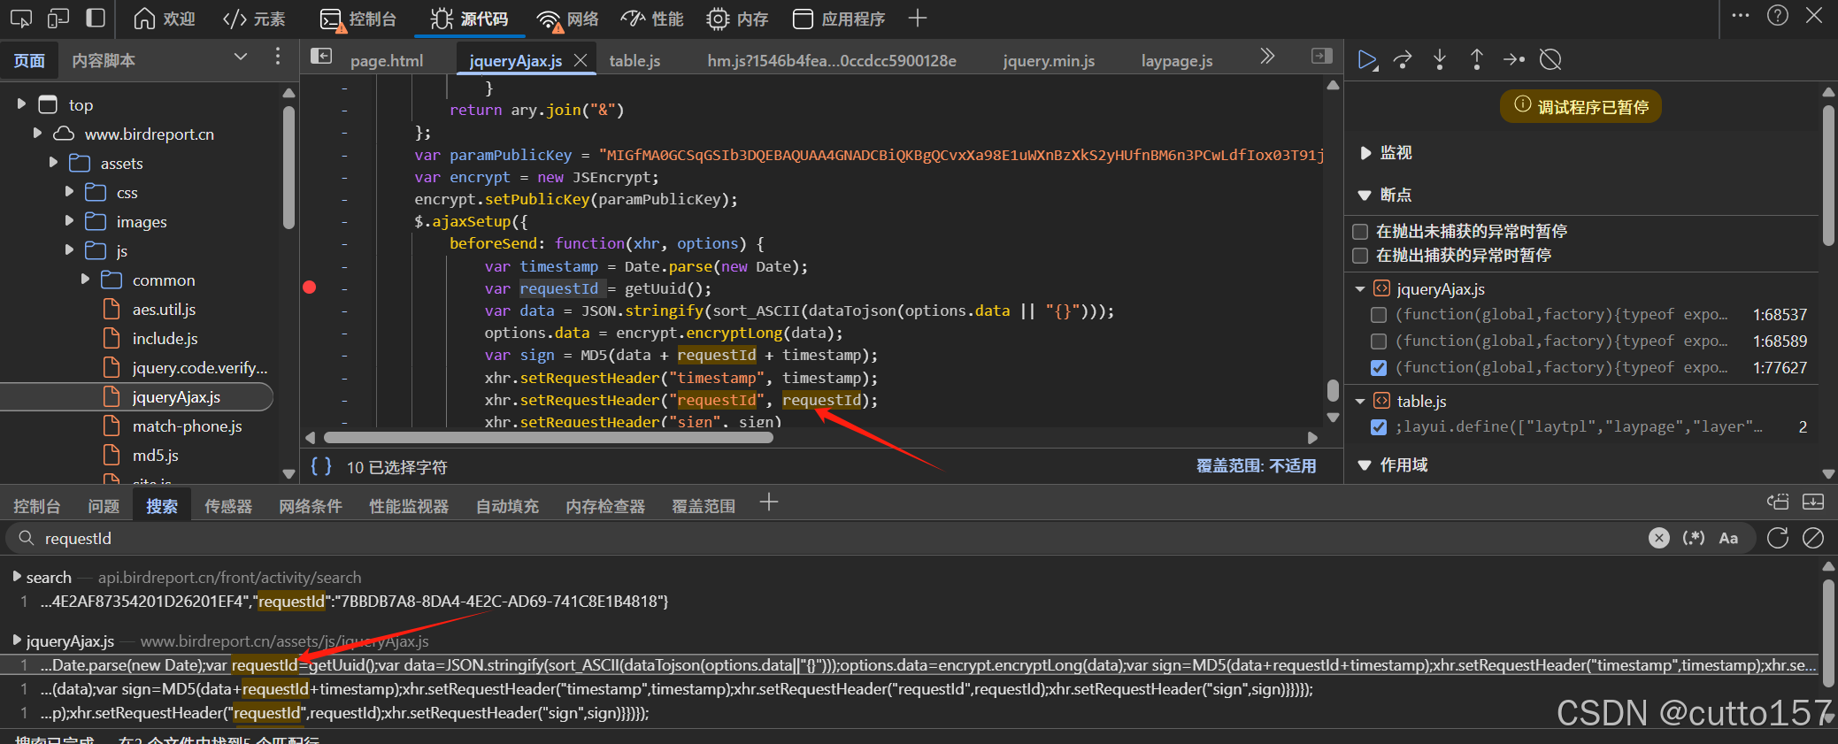
Task: Collapse the 作用域 scope section
Action: [1365, 465]
